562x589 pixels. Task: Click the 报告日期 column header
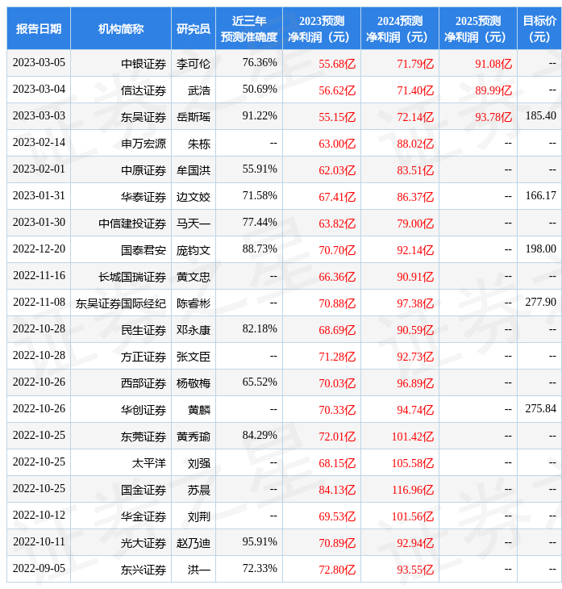[39, 29]
